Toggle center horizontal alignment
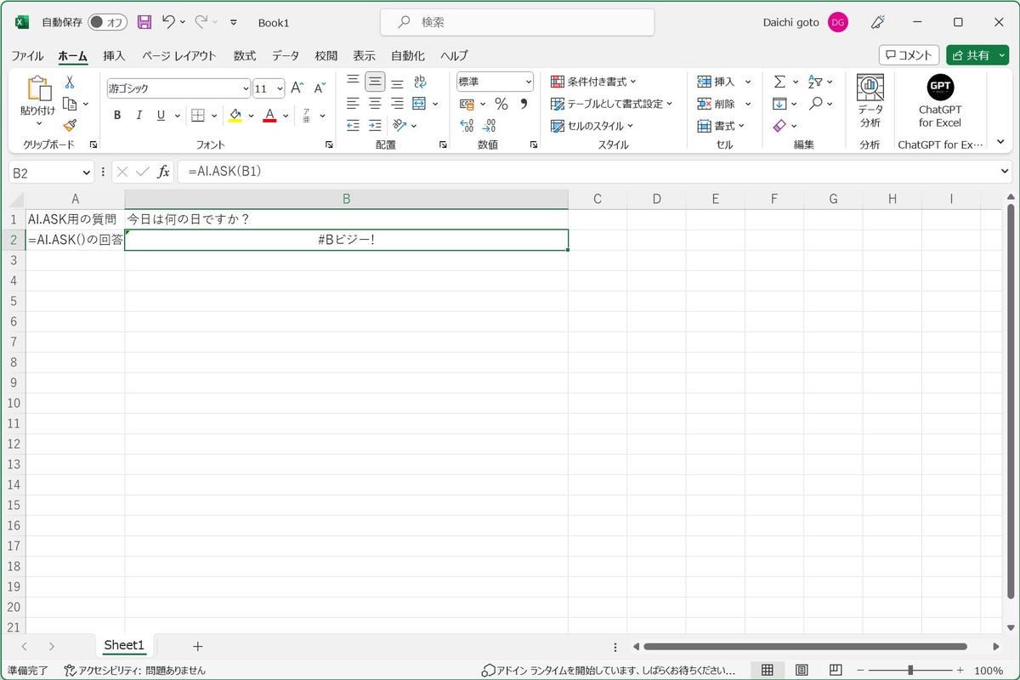This screenshot has width=1020, height=680. (375, 104)
